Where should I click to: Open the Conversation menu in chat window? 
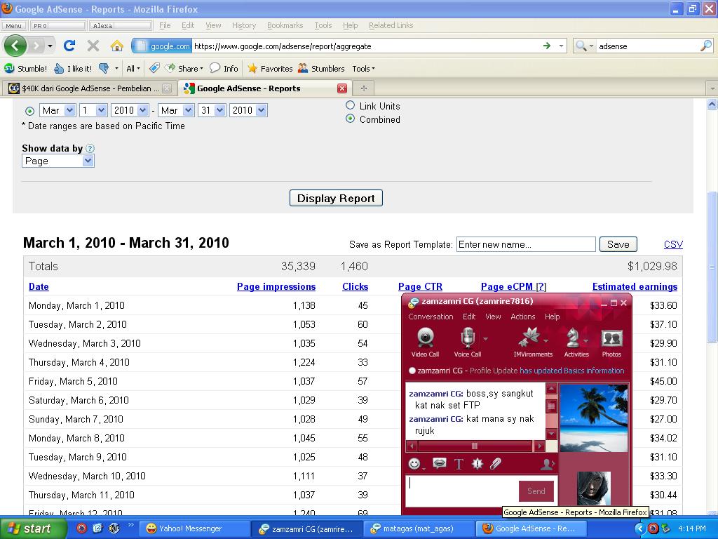click(x=431, y=317)
